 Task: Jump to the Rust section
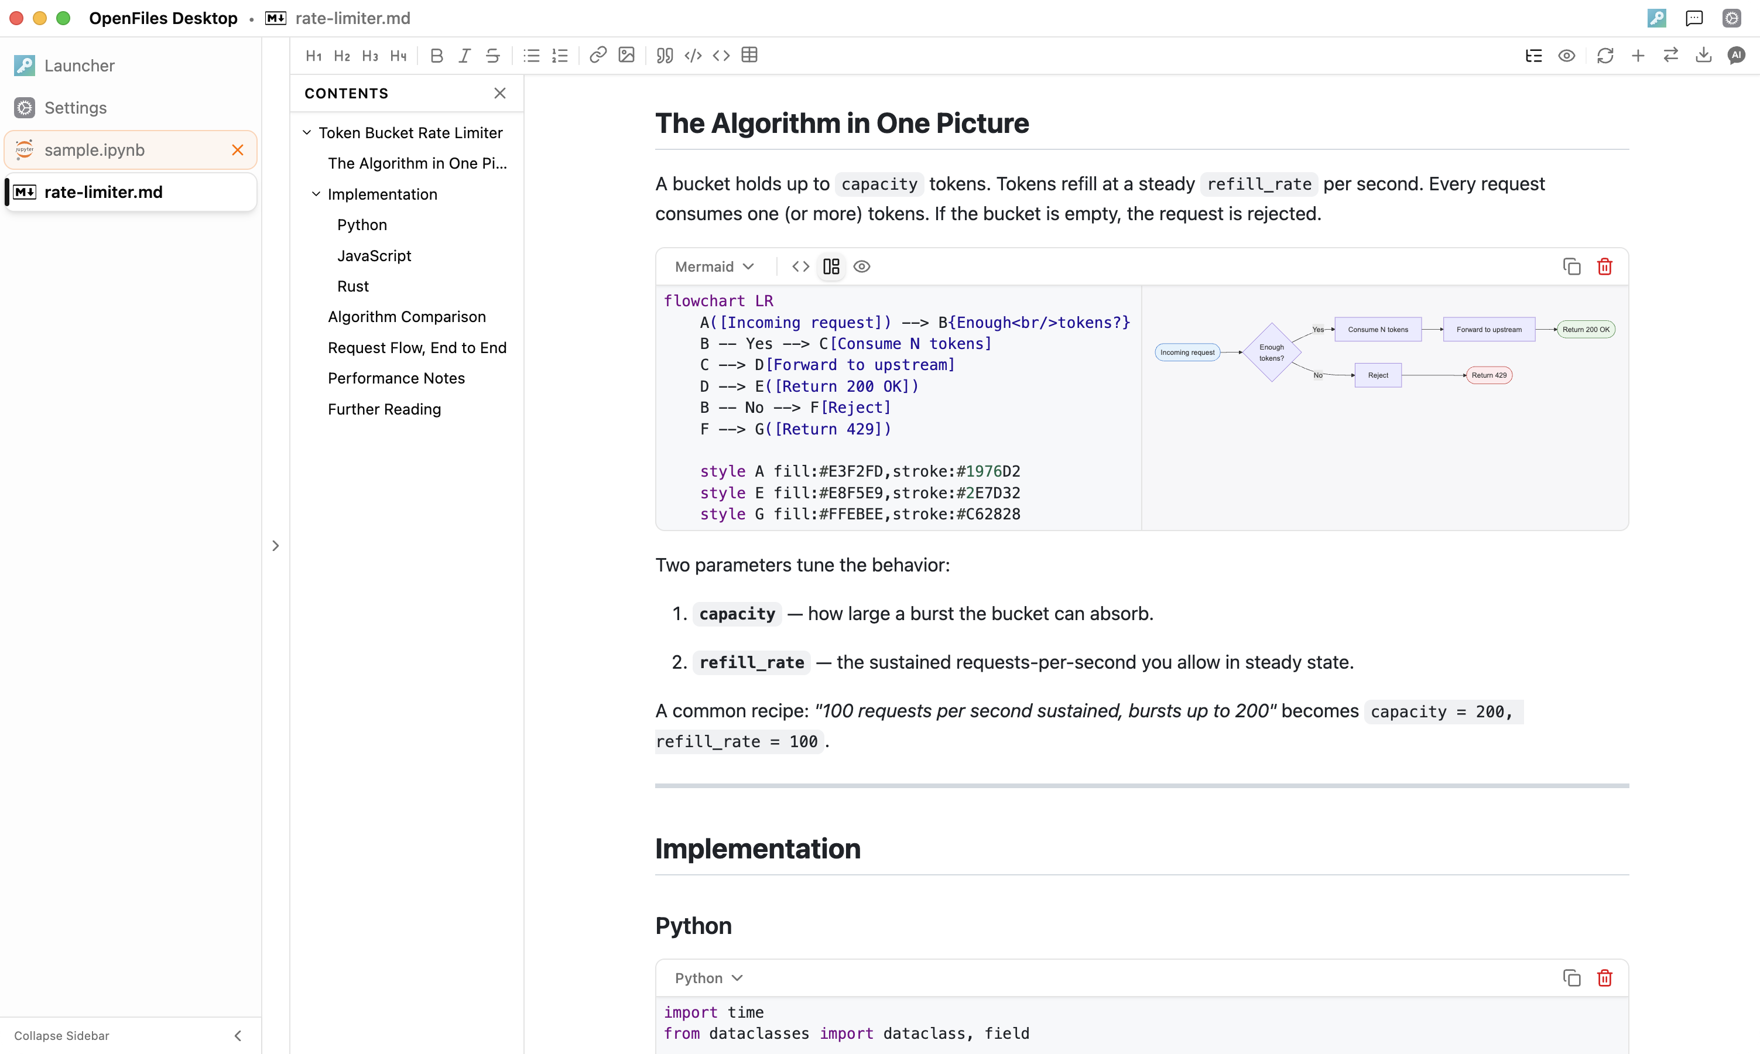353,286
